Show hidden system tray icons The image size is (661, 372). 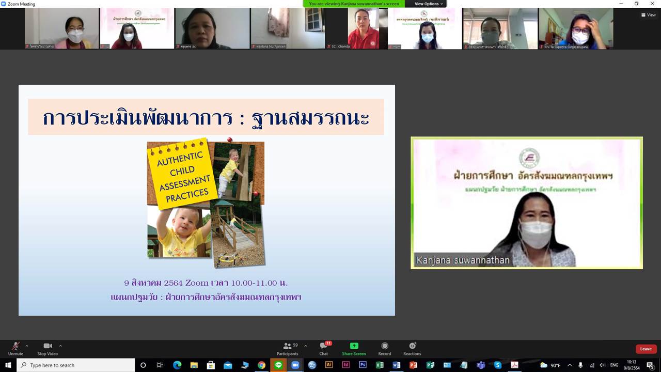[570, 365]
